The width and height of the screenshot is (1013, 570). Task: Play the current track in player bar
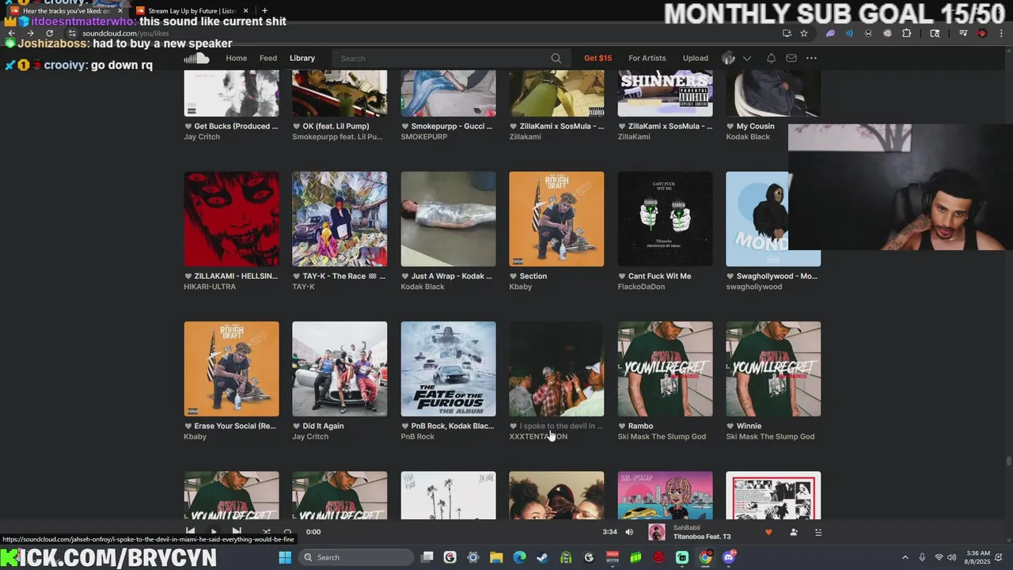[x=213, y=531]
